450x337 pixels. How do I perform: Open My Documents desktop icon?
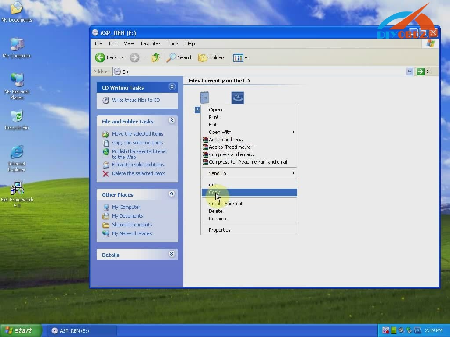coord(17,12)
